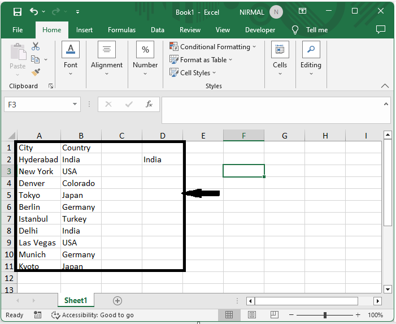The height and width of the screenshot is (324, 396).
Task: Expand the Alignment group
Action: click(x=107, y=59)
